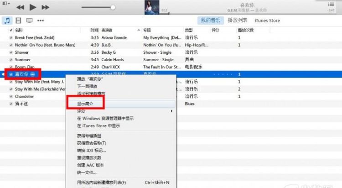Set rating dots on the 喜欢你 row
The height and width of the screenshot is (188, 342).
pos(223,74)
